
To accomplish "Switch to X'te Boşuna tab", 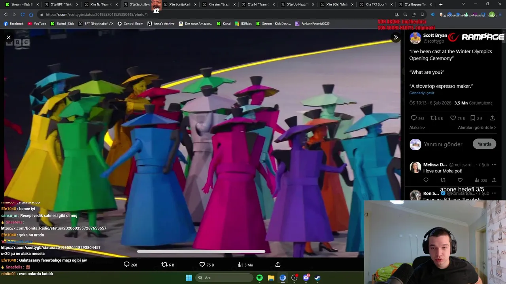I will pyautogui.click(x=415, y=4).
